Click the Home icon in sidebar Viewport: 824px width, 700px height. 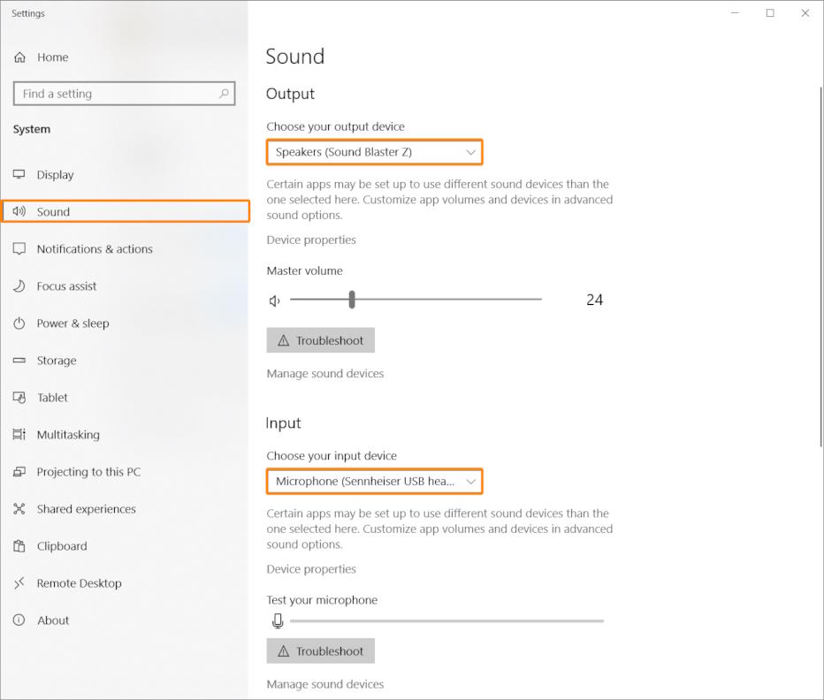[19, 57]
